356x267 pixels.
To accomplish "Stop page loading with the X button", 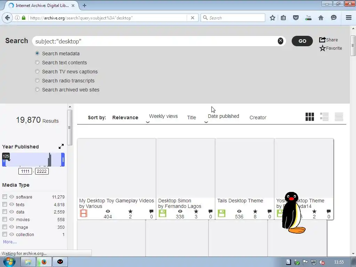I will tap(193, 18).
